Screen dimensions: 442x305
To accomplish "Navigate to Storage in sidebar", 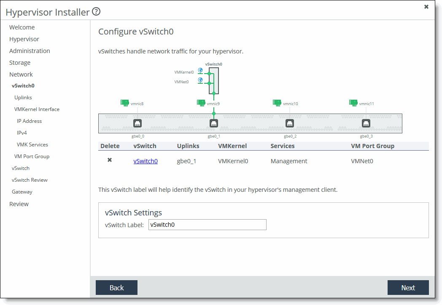I will coord(20,63).
